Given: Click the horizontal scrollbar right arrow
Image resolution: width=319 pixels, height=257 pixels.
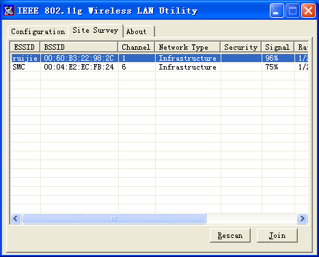Looking at the screenshot, I should click(303, 219).
